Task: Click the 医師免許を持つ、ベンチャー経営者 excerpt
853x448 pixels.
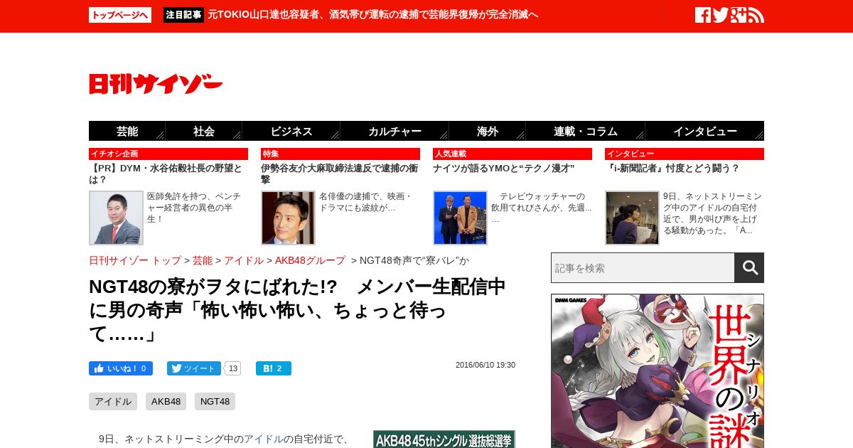Action: [x=194, y=208]
